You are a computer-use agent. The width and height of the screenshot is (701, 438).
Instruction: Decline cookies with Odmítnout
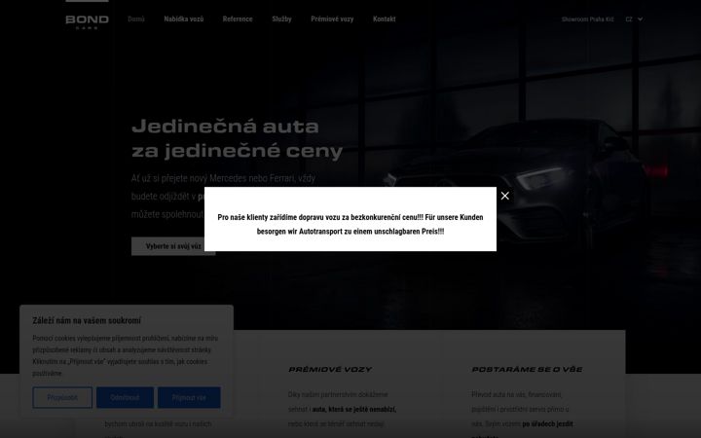[x=125, y=397]
